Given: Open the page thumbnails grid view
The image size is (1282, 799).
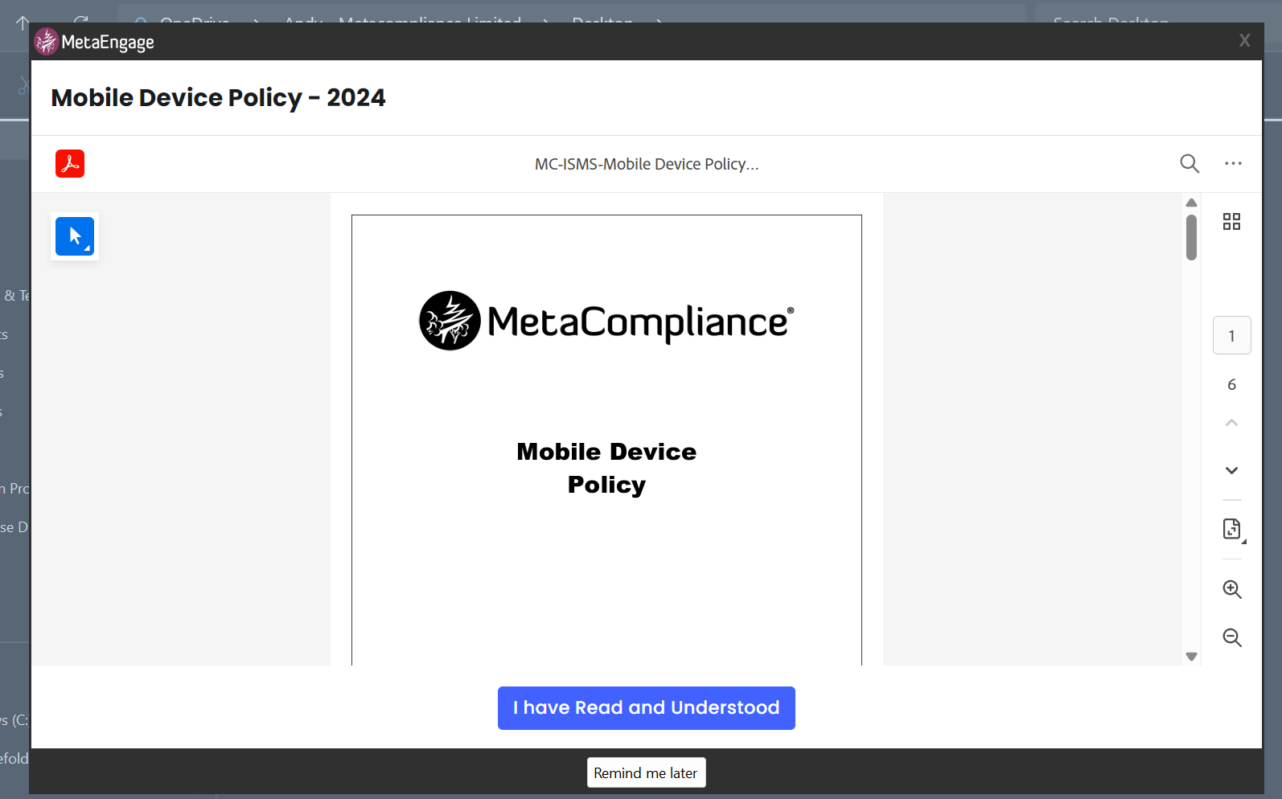Looking at the screenshot, I should tap(1231, 222).
